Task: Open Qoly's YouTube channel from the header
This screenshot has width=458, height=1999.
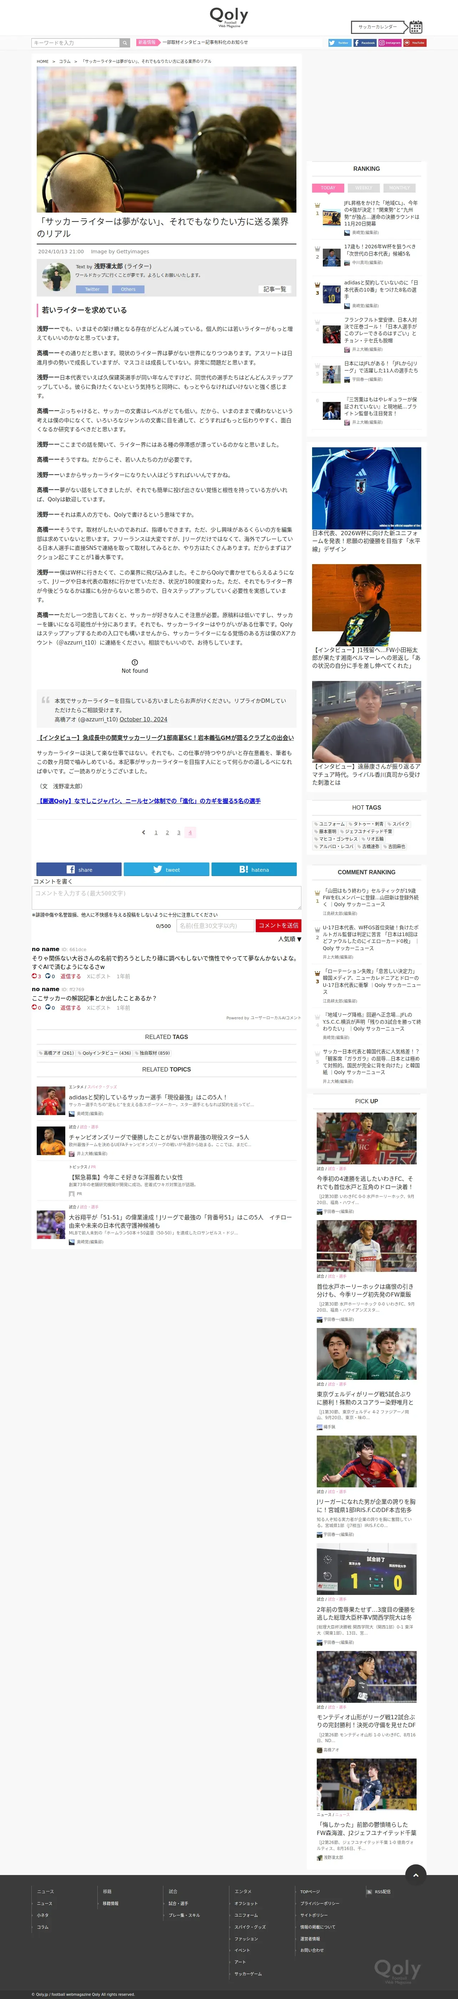Action: coord(414,43)
